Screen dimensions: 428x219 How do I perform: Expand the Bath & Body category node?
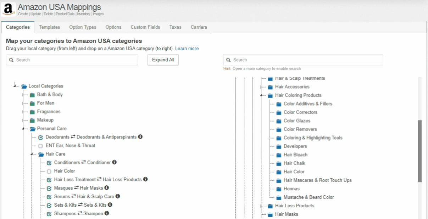coord(23,95)
